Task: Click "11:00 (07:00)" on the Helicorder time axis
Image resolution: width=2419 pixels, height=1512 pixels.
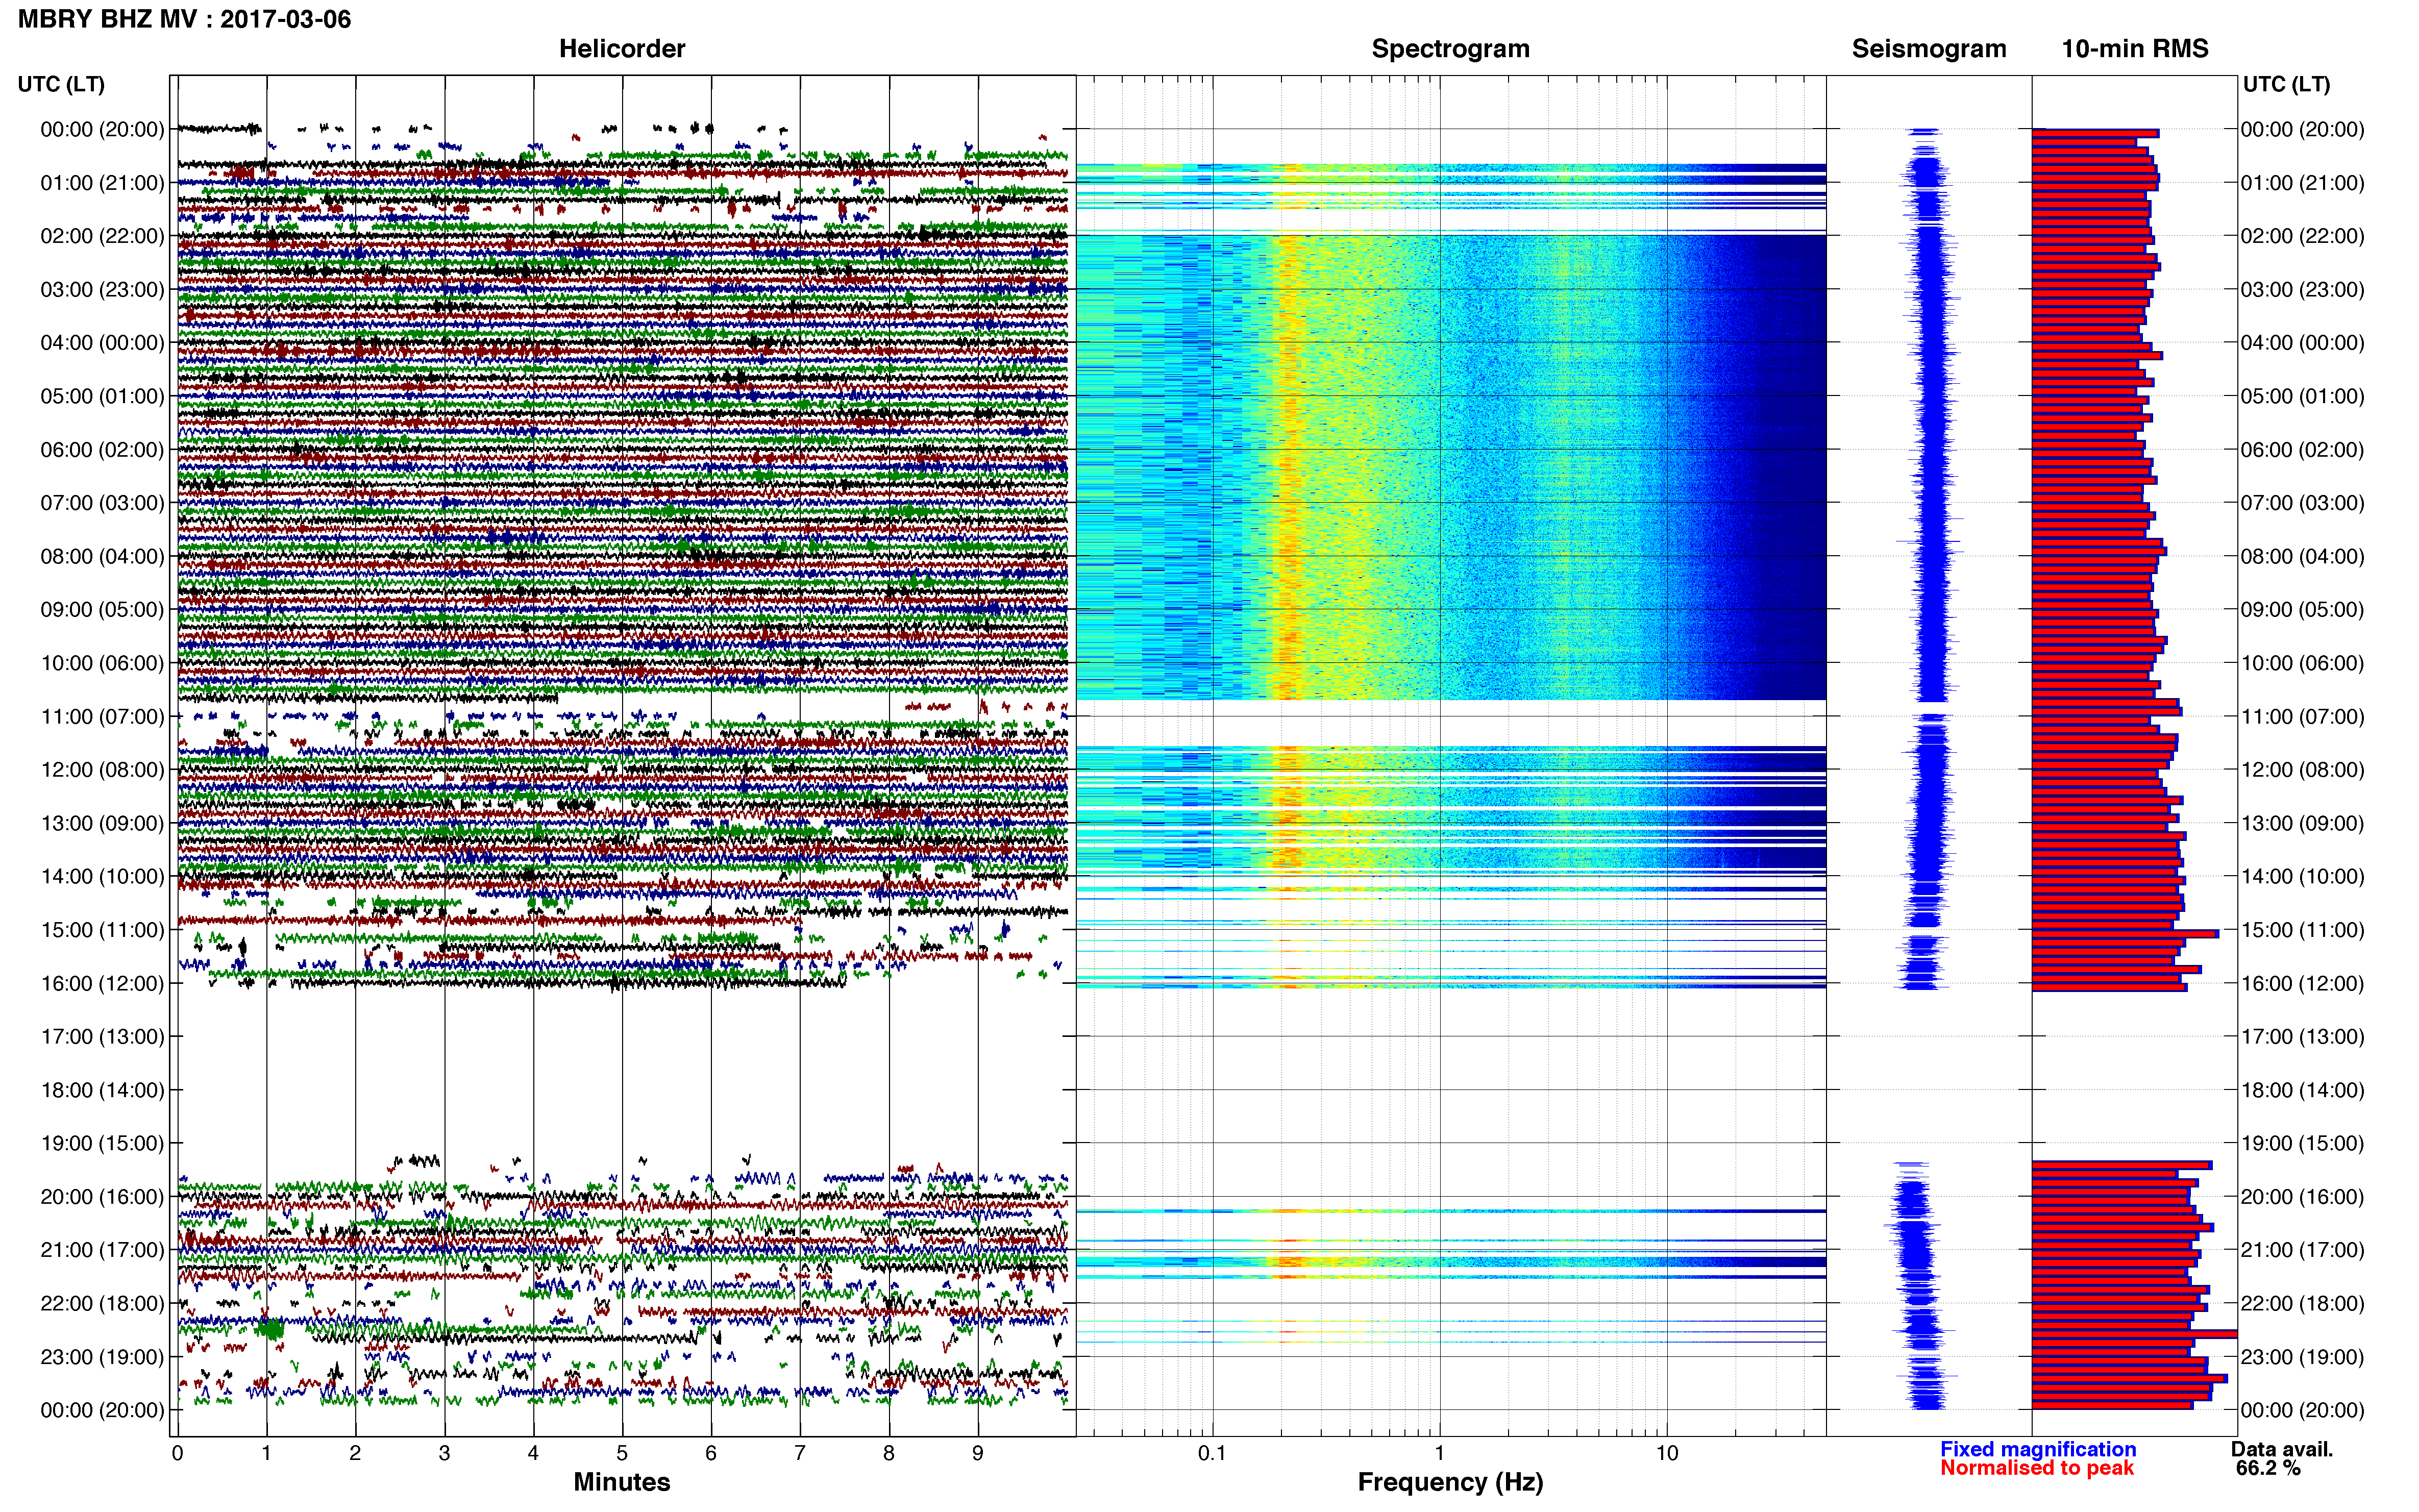Action: click(102, 717)
